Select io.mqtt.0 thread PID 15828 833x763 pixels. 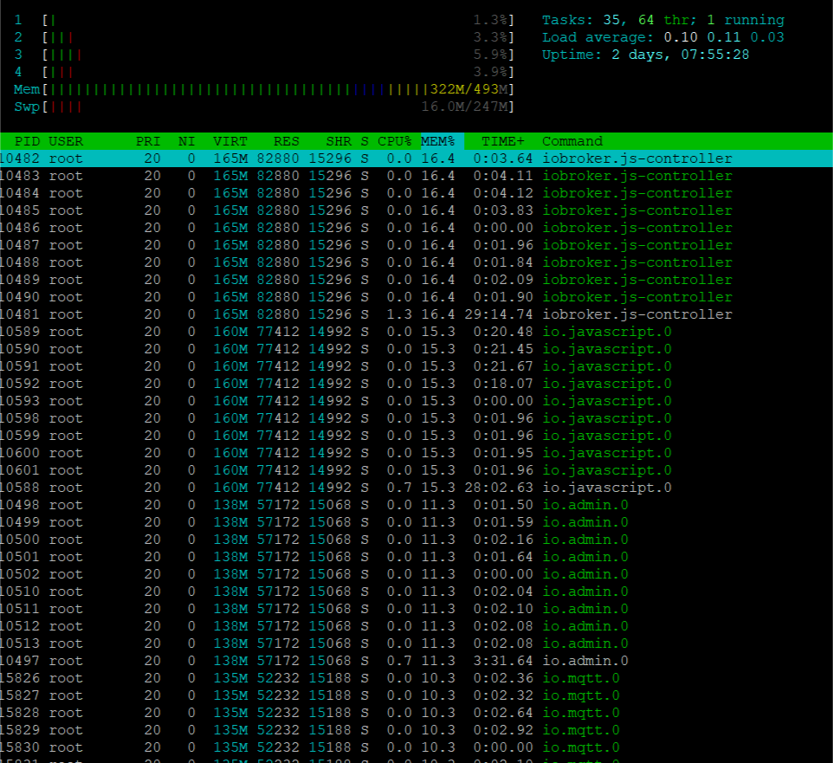(416, 713)
